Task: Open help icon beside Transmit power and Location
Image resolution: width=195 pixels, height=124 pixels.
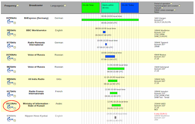Action: click(x=179, y=5)
